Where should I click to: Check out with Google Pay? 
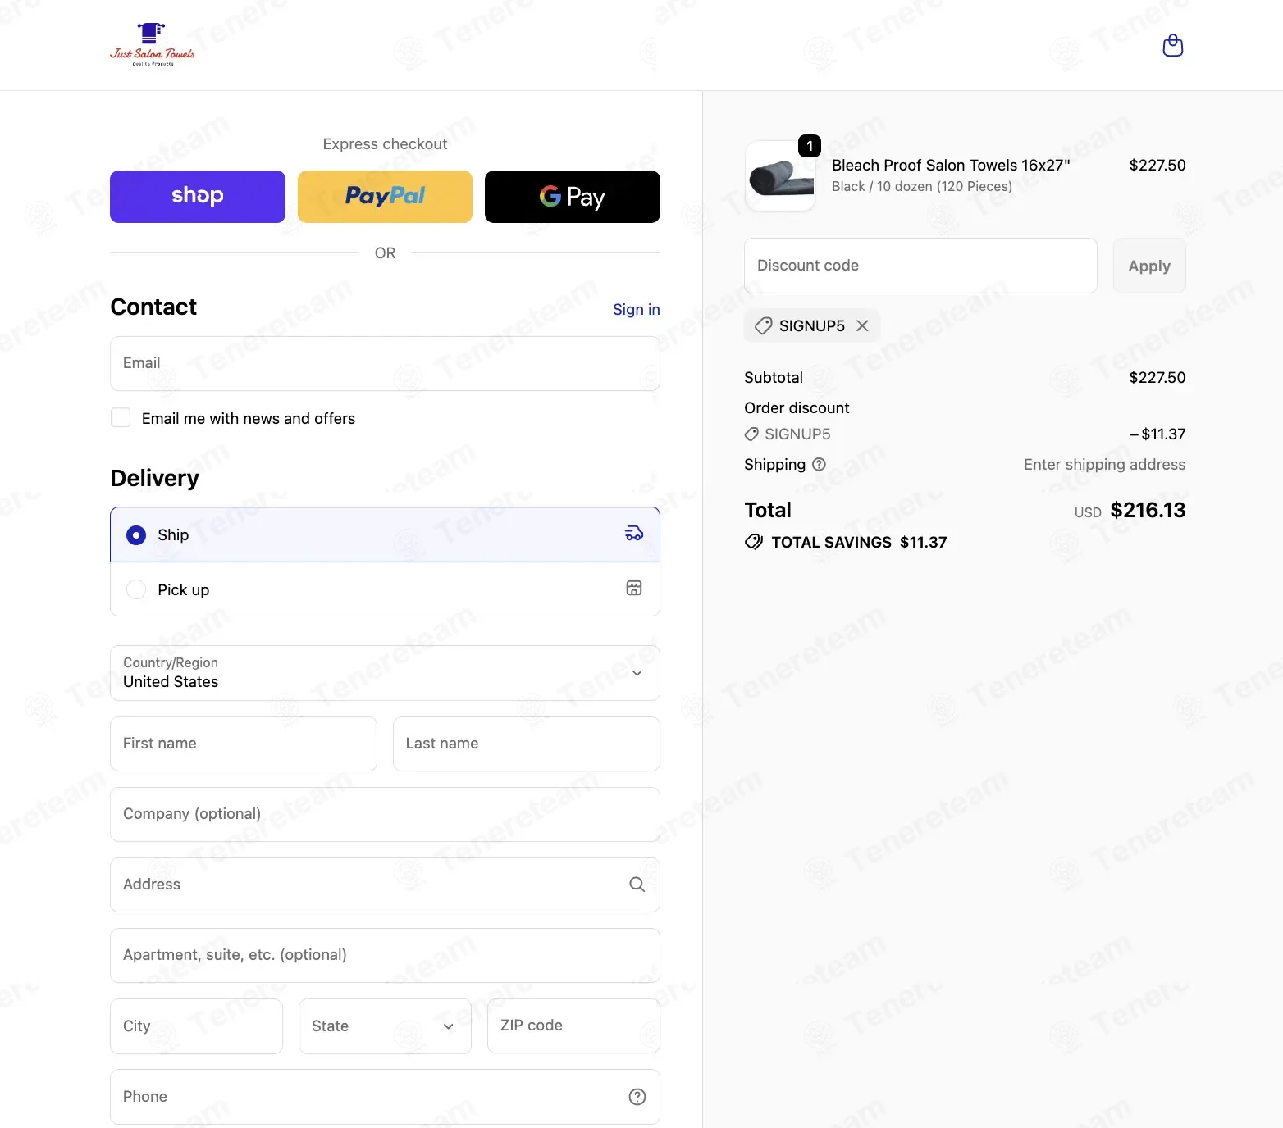pos(573,197)
